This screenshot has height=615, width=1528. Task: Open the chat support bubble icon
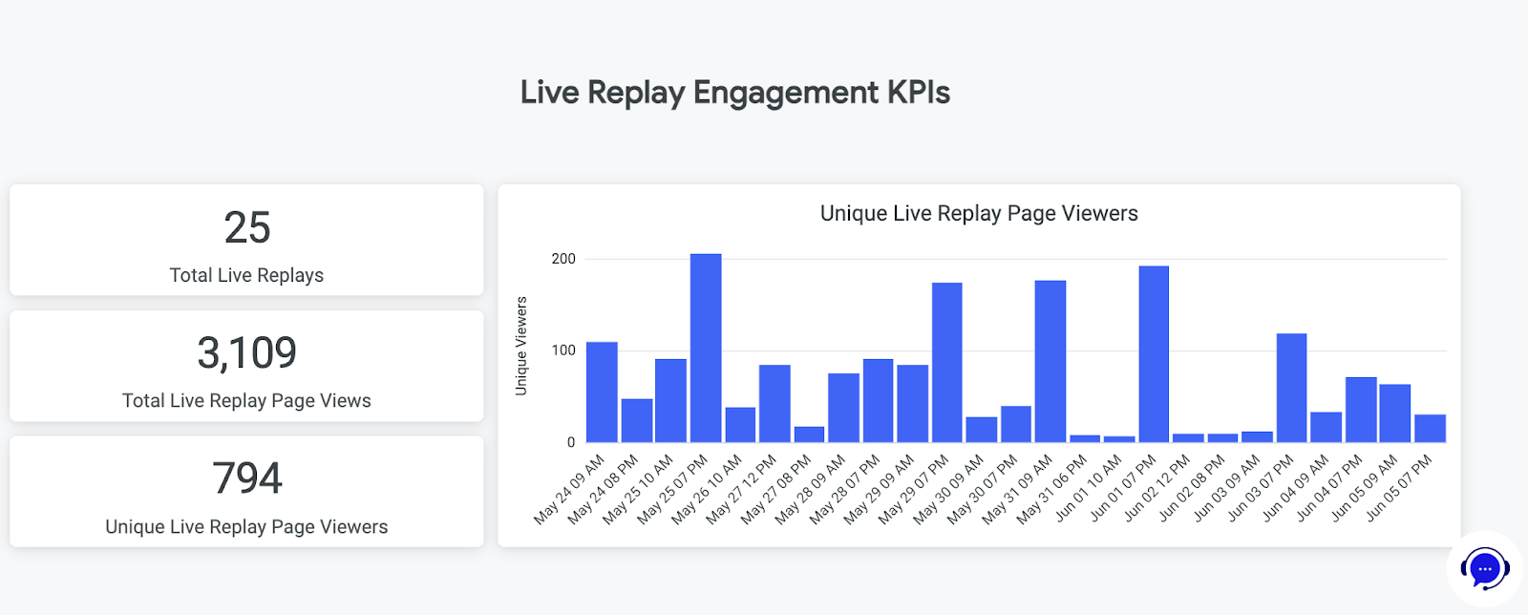coord(1484,569)
